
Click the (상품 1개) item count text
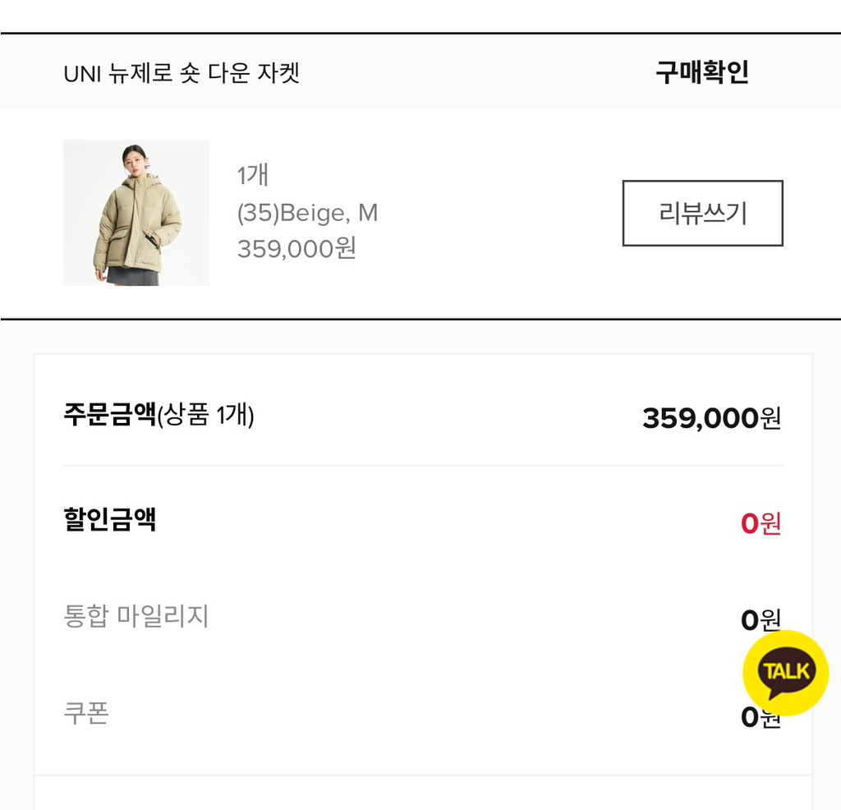click(x=205, y=416)
